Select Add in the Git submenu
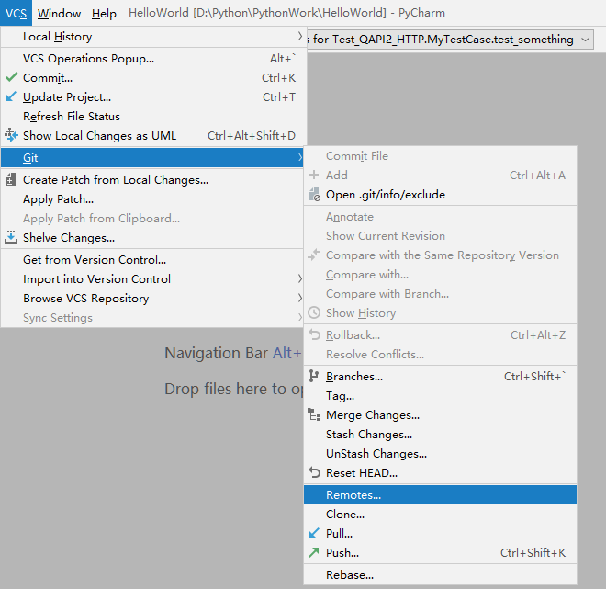Screen dimensions: 606x589 pyautogui.click(x=440, y=176)
